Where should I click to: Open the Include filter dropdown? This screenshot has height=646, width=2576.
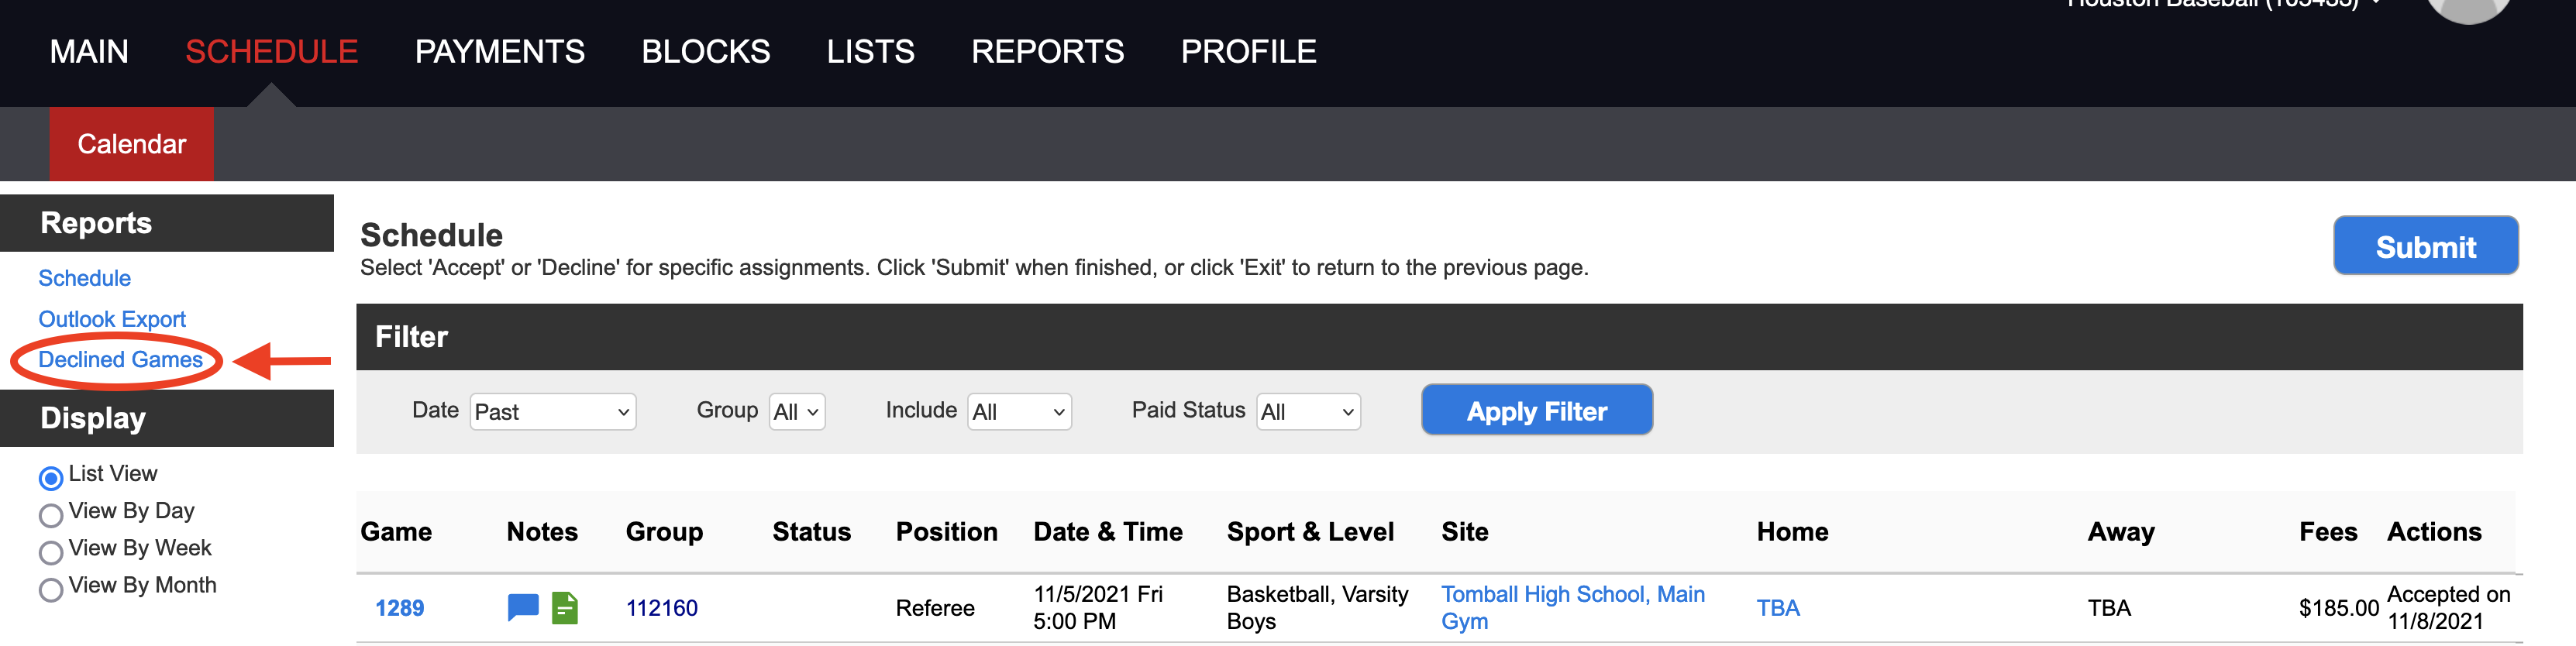click(1018, 411)
